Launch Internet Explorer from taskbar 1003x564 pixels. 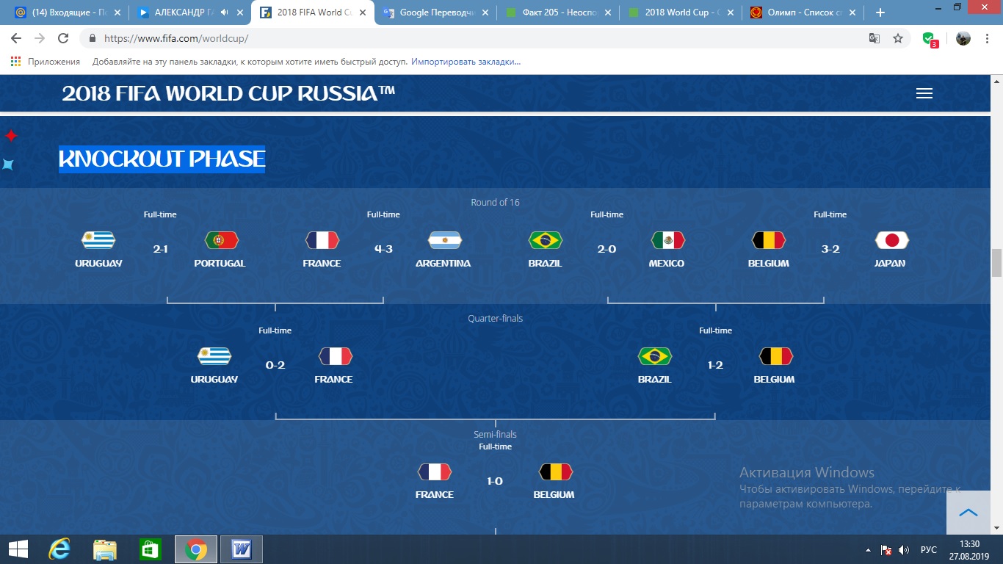tap(59, 549)
